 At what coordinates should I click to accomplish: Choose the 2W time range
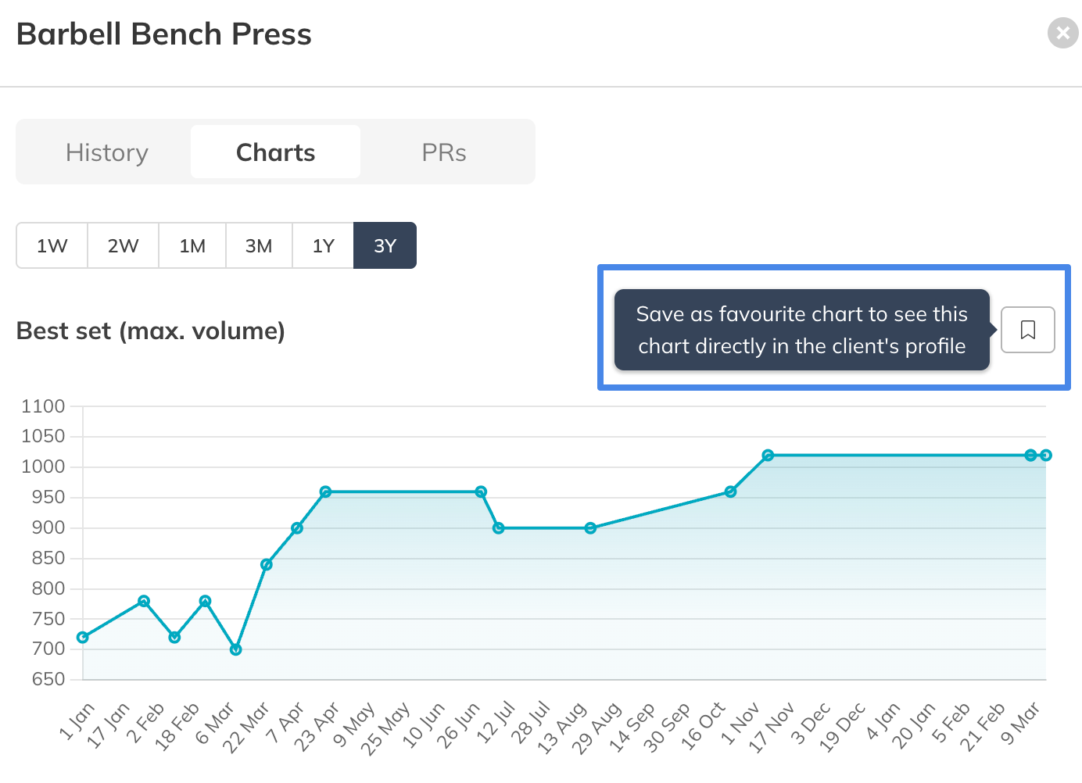coord(123,246)
